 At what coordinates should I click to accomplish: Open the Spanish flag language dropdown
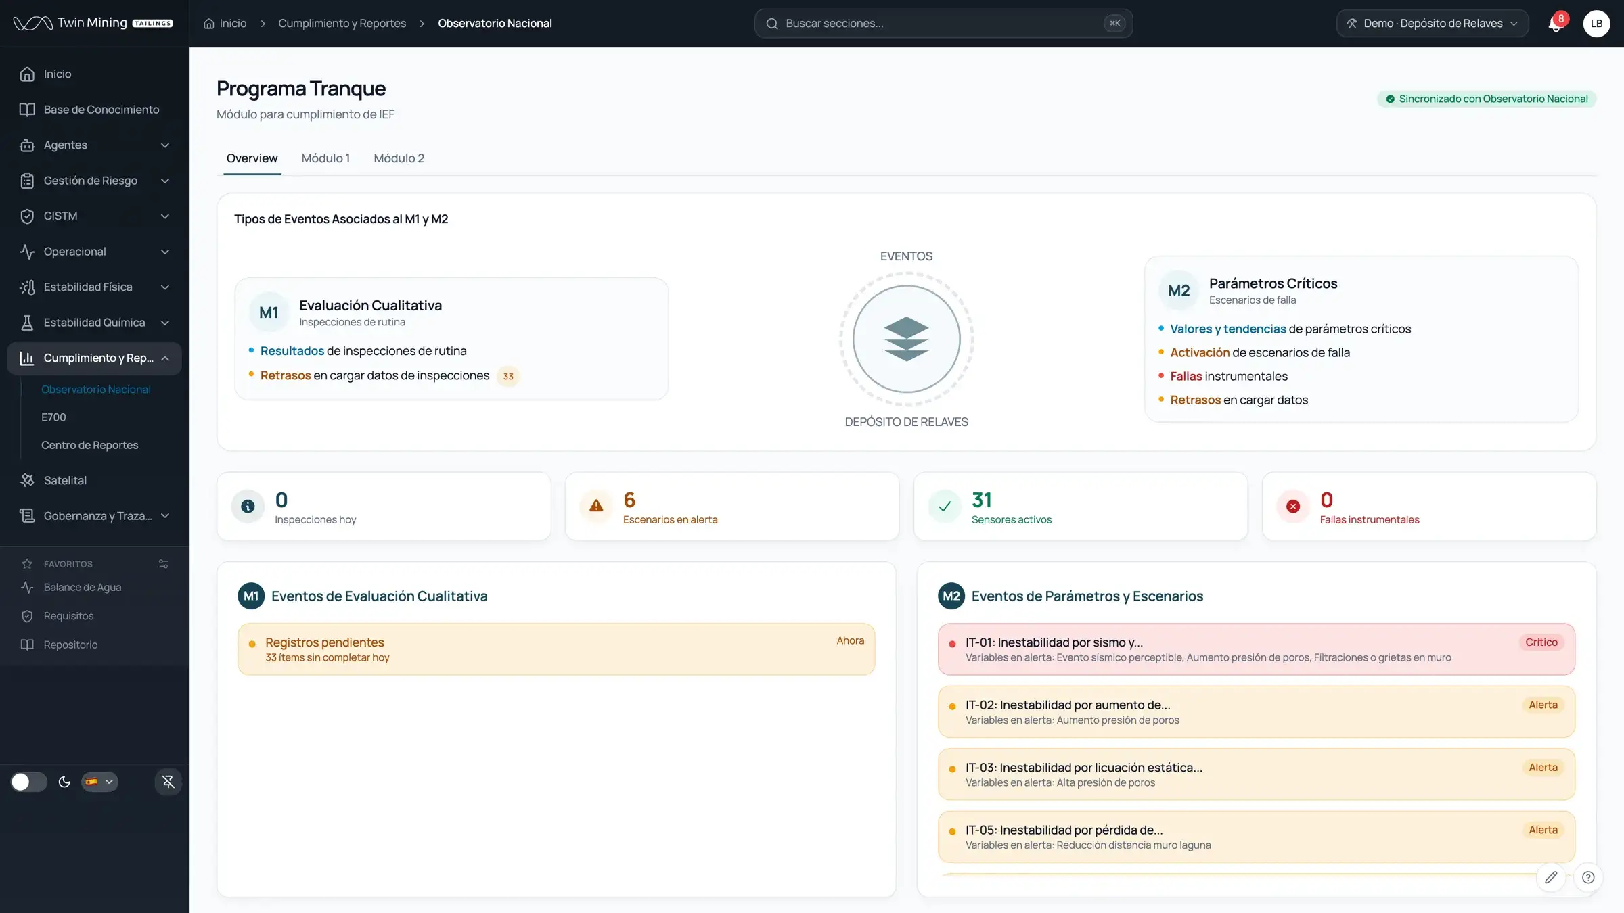[99, 782]
